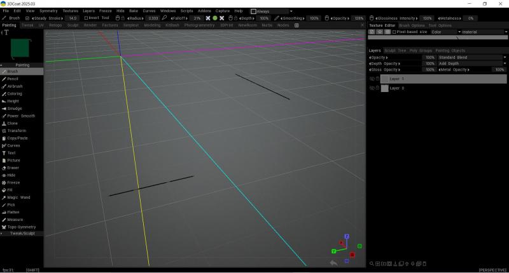
Task: Enable the Invert Tool checkbox
Action: [x=87, y=18]
